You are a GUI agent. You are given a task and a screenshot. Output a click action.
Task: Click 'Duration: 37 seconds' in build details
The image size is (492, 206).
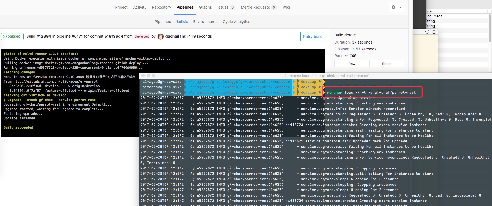(x=353, y=42)
